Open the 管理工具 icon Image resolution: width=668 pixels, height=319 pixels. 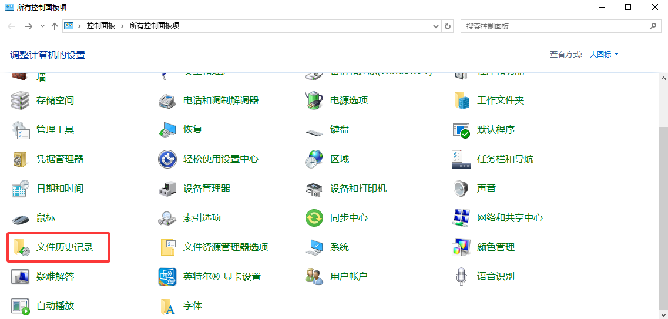click(x=20, y=129)
